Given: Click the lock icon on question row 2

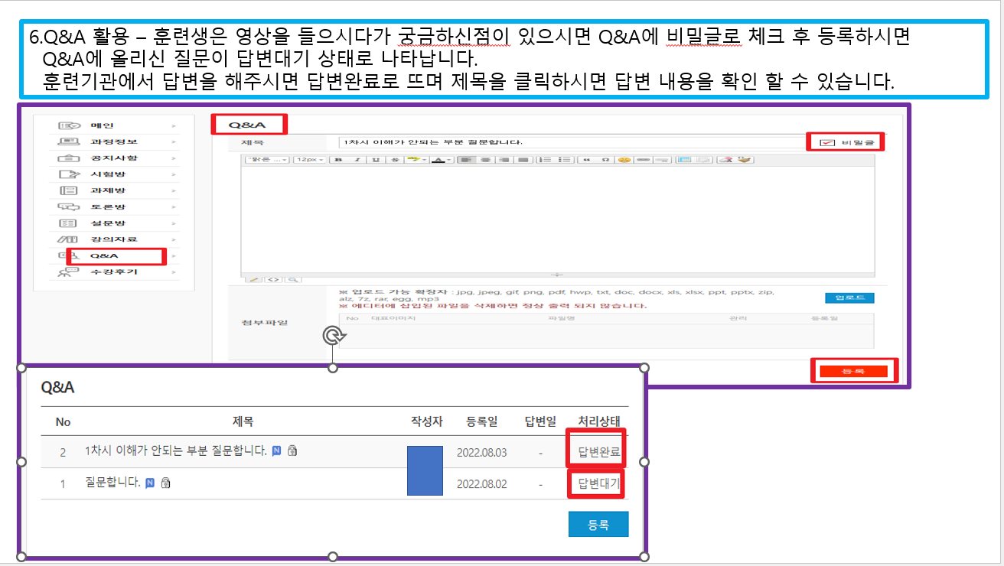Looking at the screenshot, I should (292, 451).
